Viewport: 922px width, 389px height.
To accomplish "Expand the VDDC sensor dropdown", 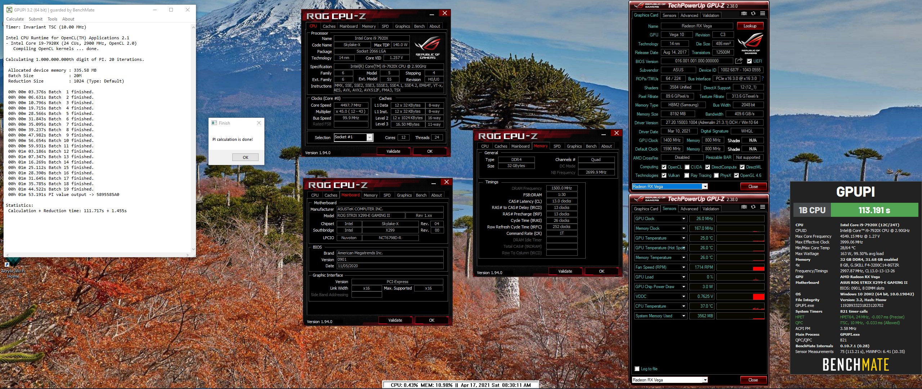I will point(684,296).
